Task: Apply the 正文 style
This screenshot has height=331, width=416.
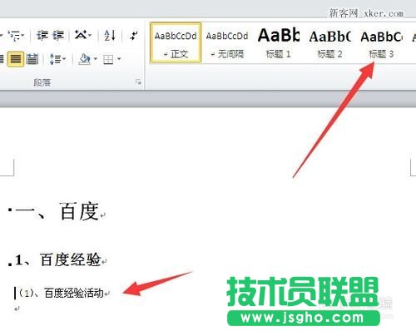Action: coord(176,42)
